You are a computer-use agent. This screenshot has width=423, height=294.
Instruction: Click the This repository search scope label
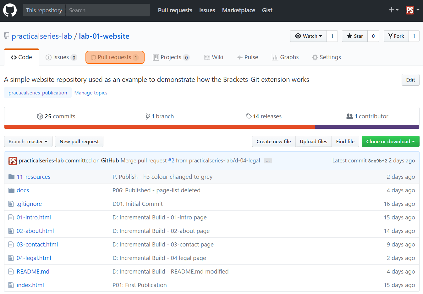(x=44, y=10)
